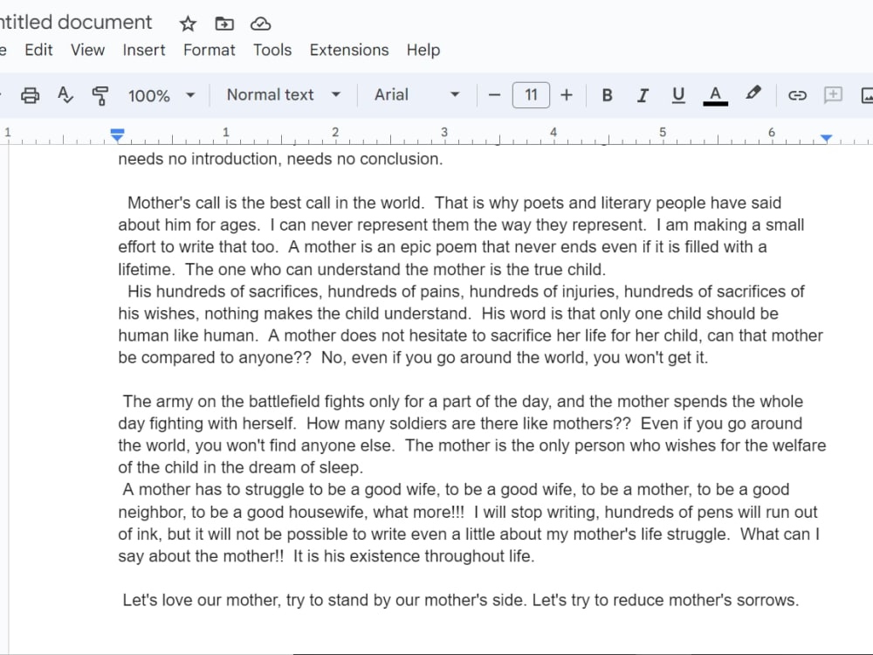This screenshot has width=873, height=655.
Task: Toggle Underline formatting
Action: coord(678,95)
